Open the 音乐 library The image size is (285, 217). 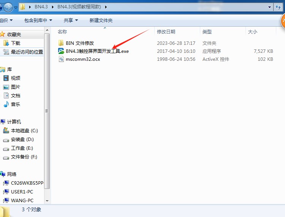(x=16, y=104)
